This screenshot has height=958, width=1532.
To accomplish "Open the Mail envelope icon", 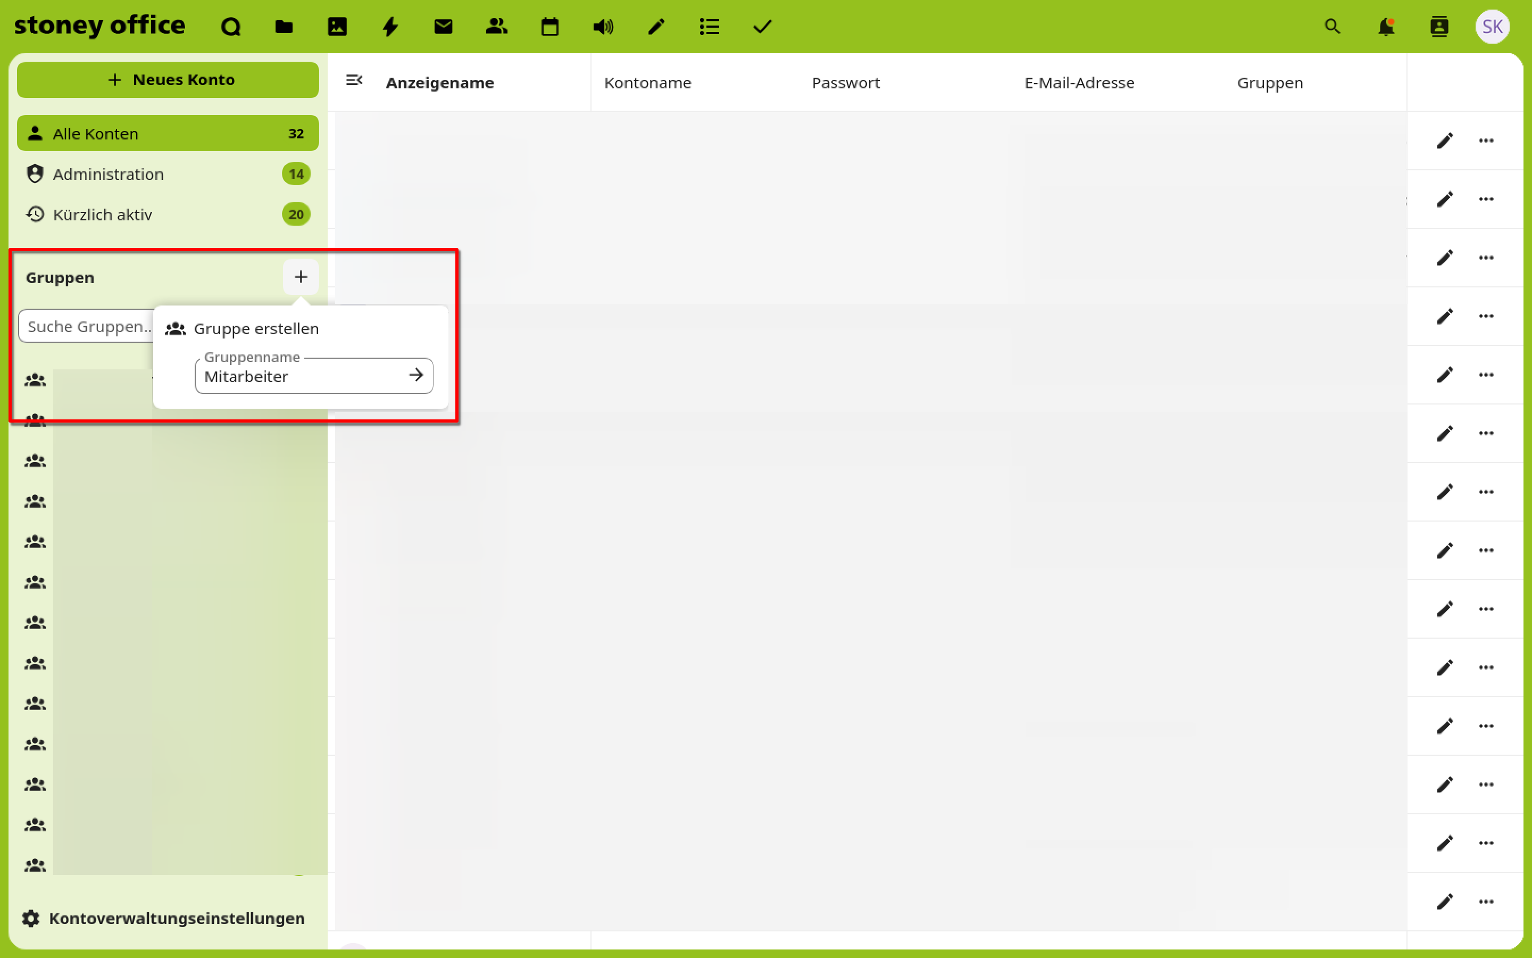I will click(x=443, y=27).
